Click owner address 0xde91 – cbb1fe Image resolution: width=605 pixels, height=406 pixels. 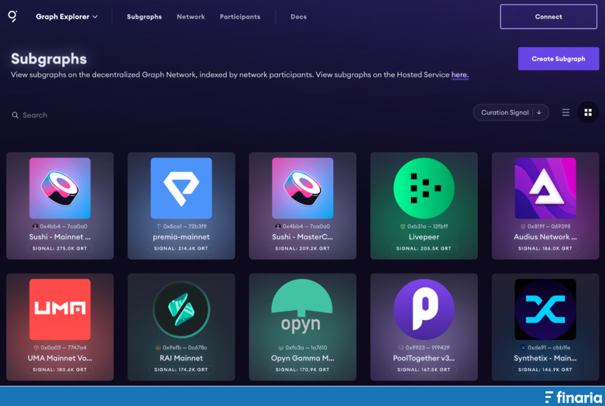549,348
